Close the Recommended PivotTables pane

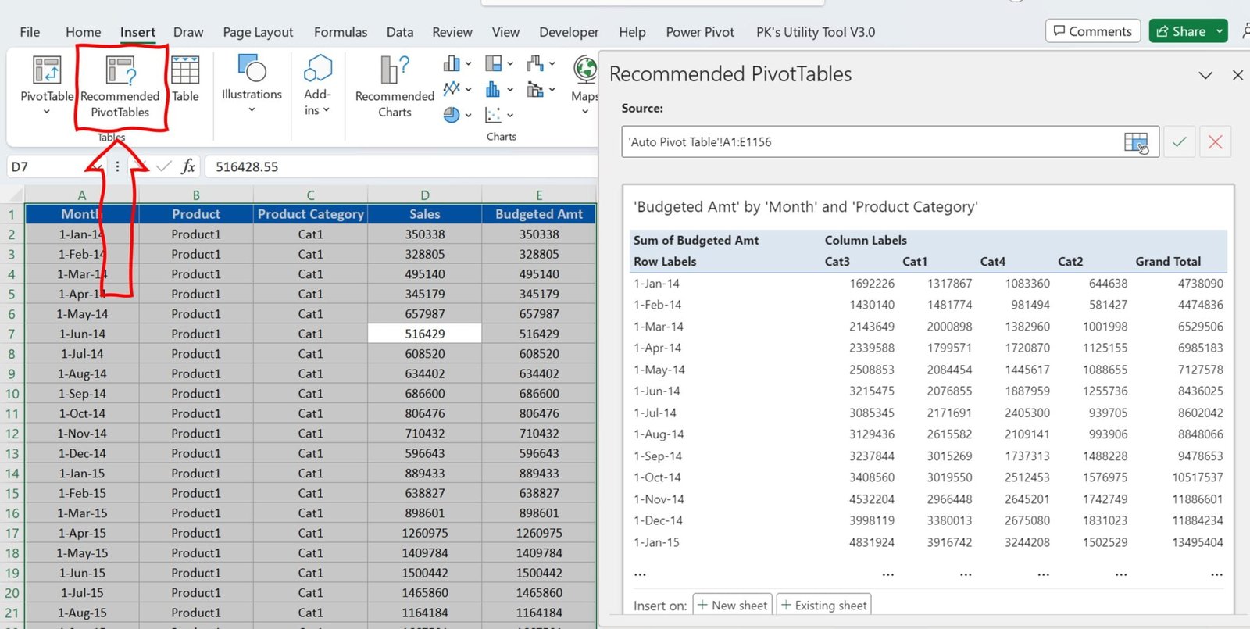pos(1237,75)
